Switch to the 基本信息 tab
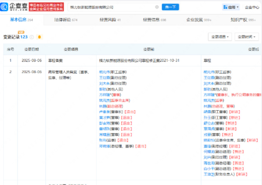Screen dimensions: 262x185 click(21, 20)
